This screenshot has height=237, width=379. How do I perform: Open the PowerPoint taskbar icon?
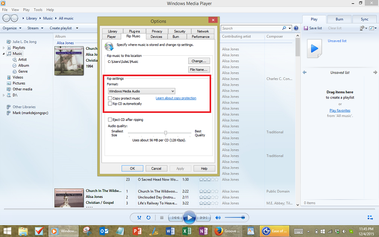137,231
